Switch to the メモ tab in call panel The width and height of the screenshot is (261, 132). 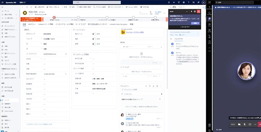[x=171, y=39]
